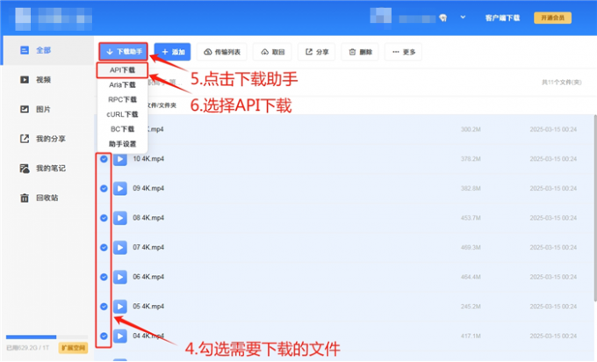597x362 pixels.
Task: Uncheck the 04 4K.mp4 checkbox
Action: (x=104, y=337)
